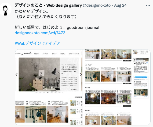Open the Aug 24 tweet timestamp

120,5
